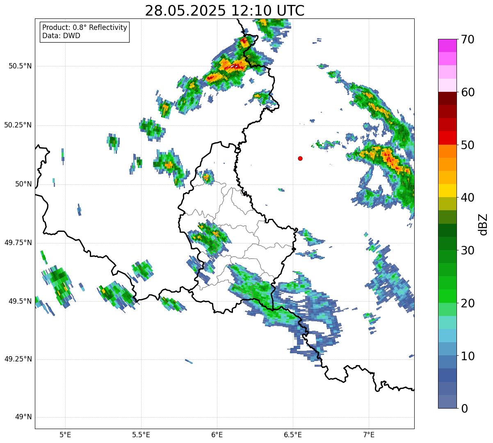Click the longitude label "6°E"
This screenshot has width=493, height=443.
tap(217, 434)
